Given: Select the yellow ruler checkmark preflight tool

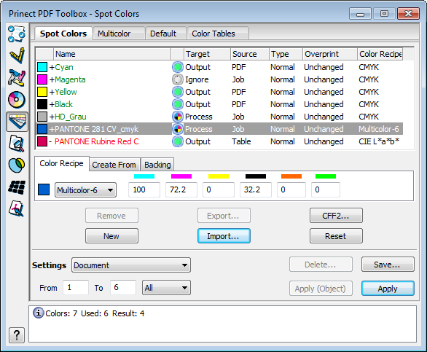Looking at the screenshot, I should pyautogui.click(x=17, y=55).
